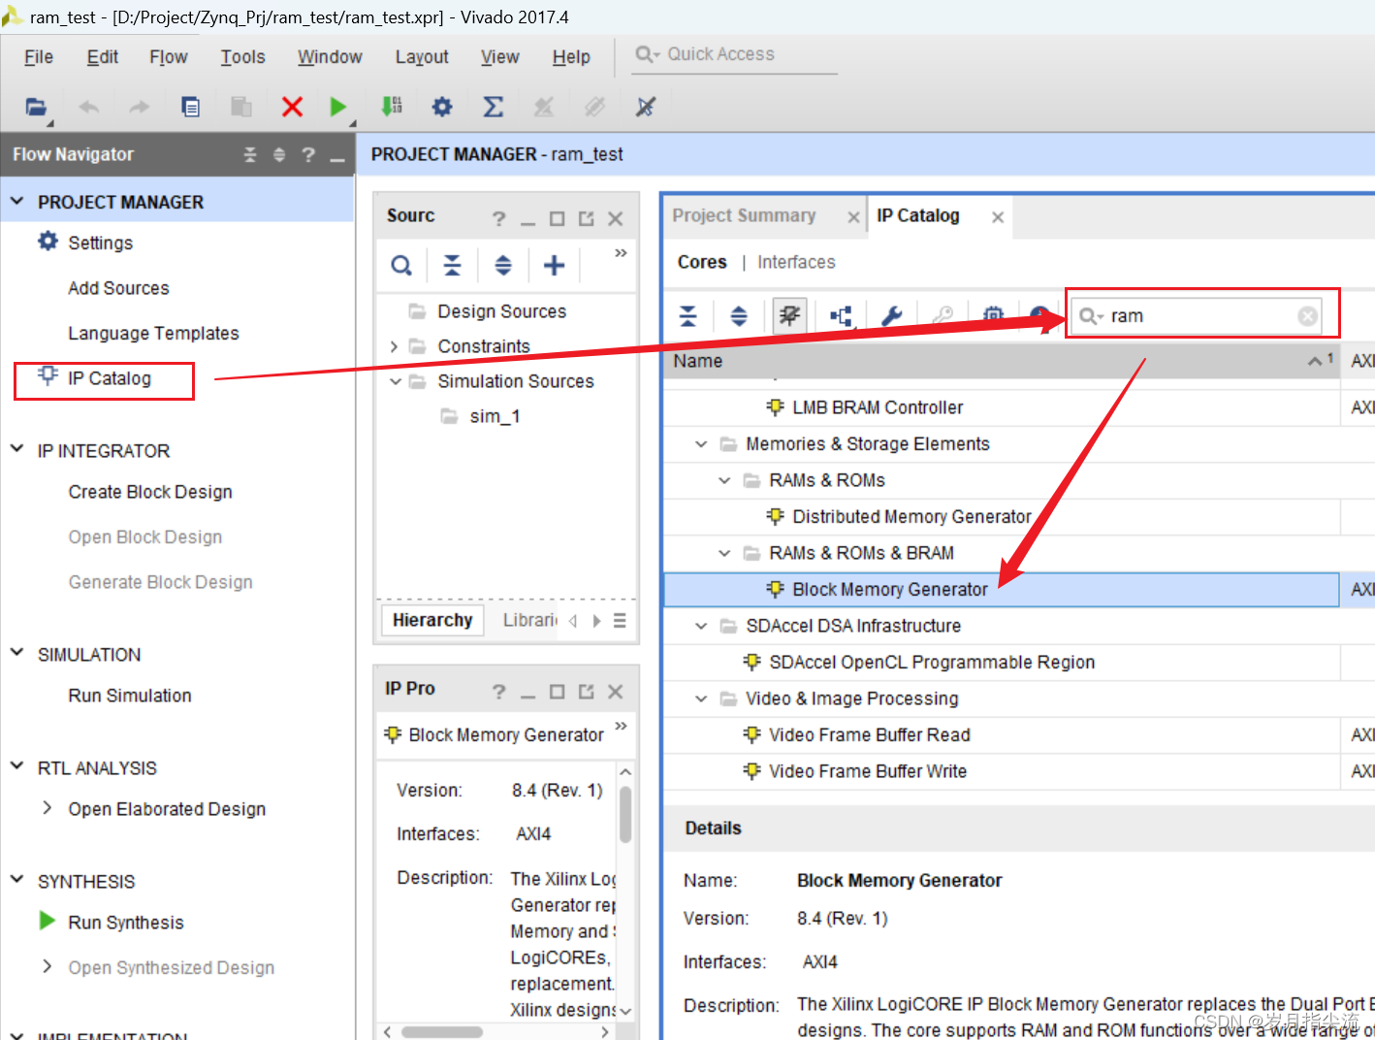1375x1040 pixels.
Task: Click the IP license key icon
Action: [x=943, y=315]
